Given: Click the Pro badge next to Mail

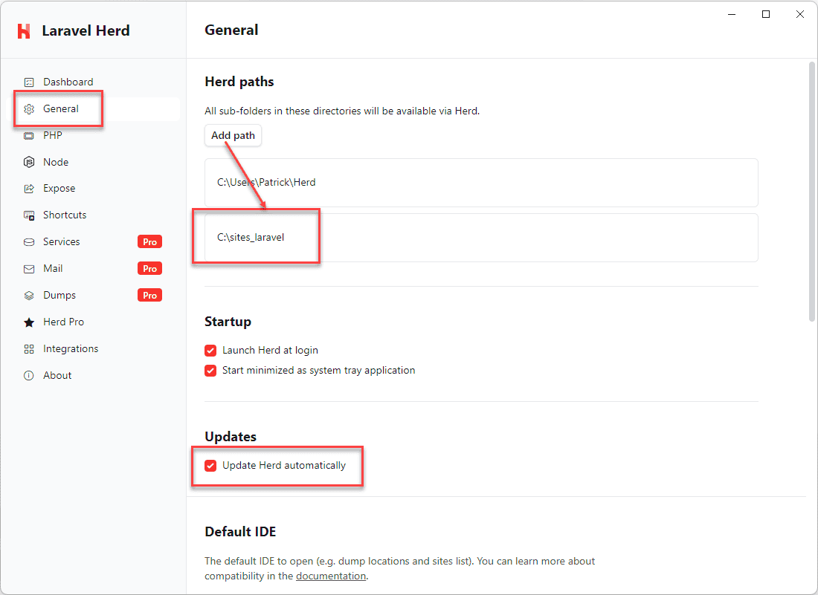Looking at the screenshot, I should pyautogui.click(x=149, y=268).
